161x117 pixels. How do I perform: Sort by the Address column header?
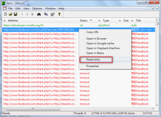pyautogui.click(x=40, y=20)
